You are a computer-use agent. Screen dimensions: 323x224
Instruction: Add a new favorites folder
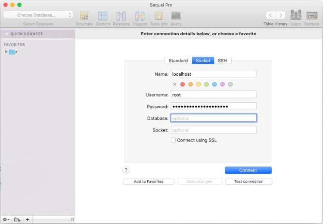coord(17,219)
